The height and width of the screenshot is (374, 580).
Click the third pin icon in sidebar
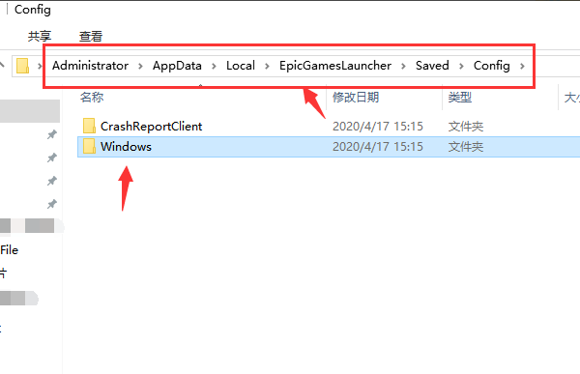point(52,181)
